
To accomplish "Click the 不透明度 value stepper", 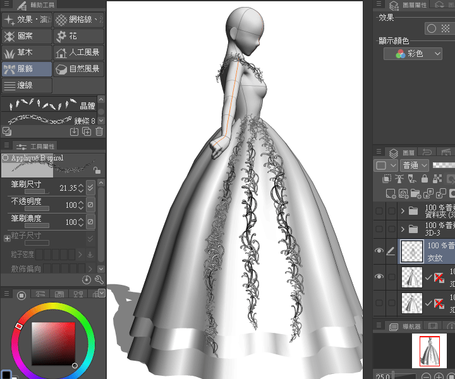I will click(x=81, y=205).
